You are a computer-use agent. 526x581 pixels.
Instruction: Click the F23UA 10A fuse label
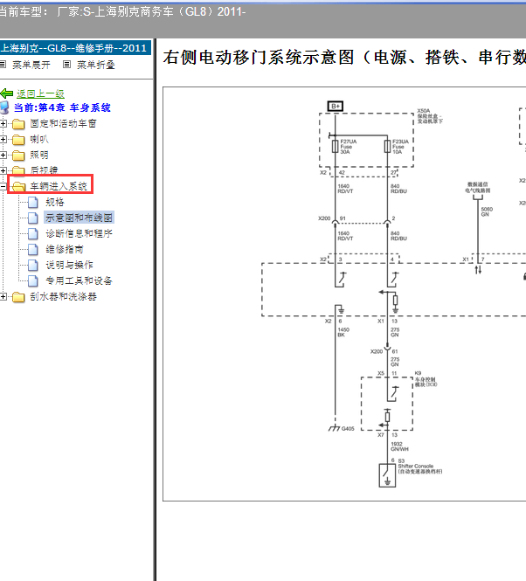[400, 147]
